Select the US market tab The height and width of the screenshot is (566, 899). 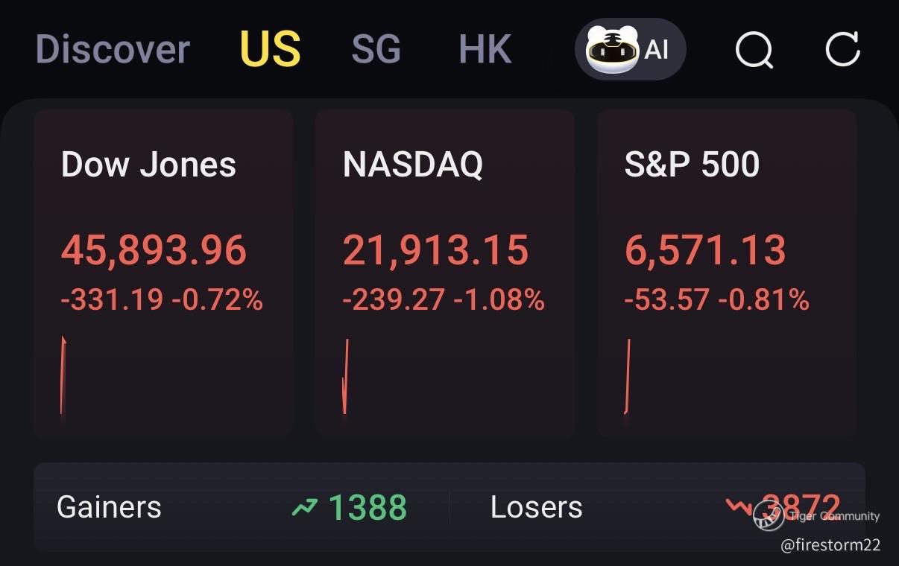tap(270, 50)
